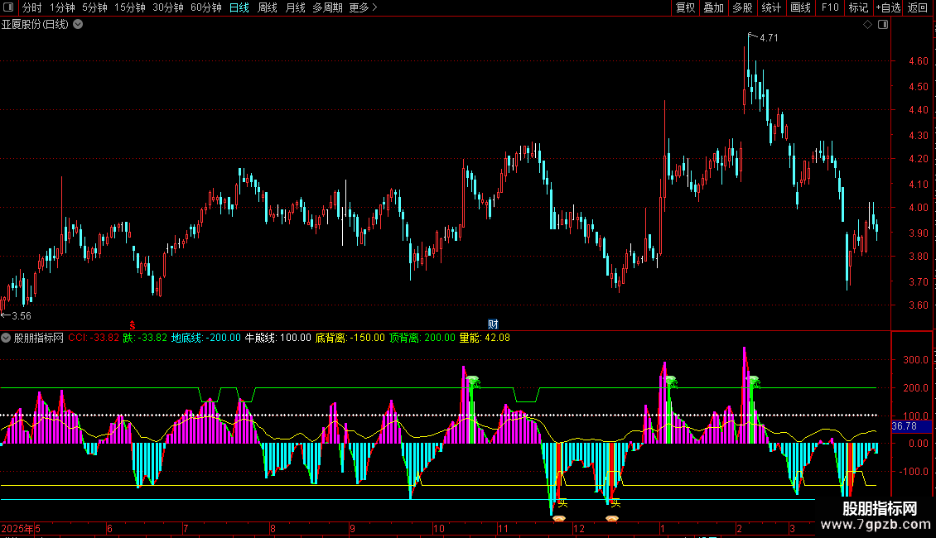The width and height of the screenshot is (936, 538).
Task: Click the 地底线: -200.00 label
Action: pos(206,338)
